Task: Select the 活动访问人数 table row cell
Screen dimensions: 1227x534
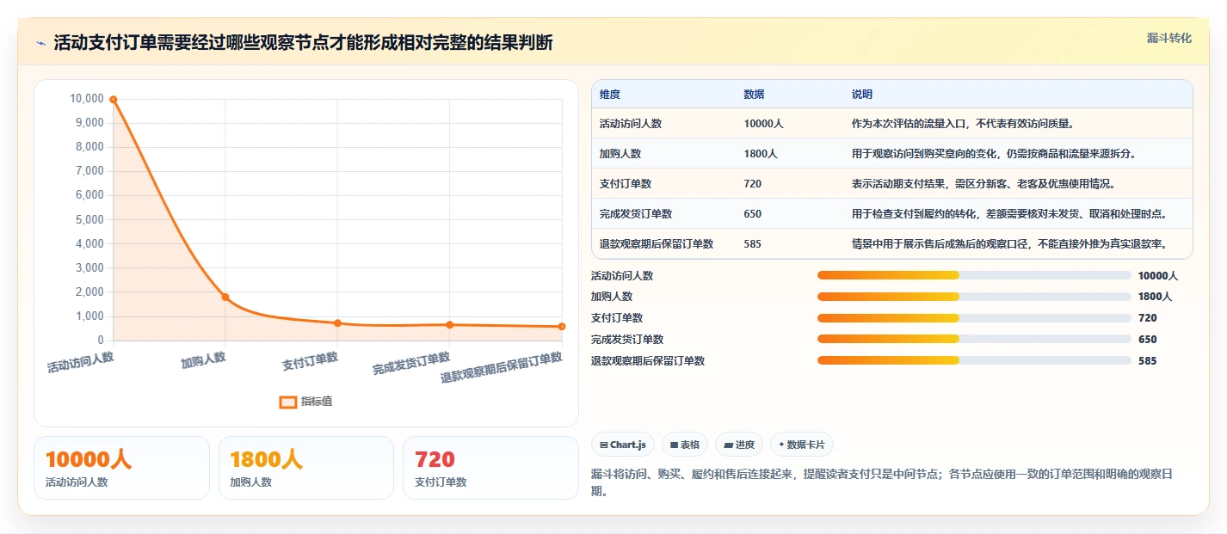Action: click(x=631, y=124)
